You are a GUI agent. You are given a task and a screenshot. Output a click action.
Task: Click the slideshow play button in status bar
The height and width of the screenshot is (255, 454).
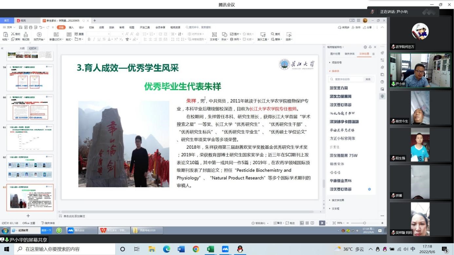pyautogui.click(x=322, y=223)
